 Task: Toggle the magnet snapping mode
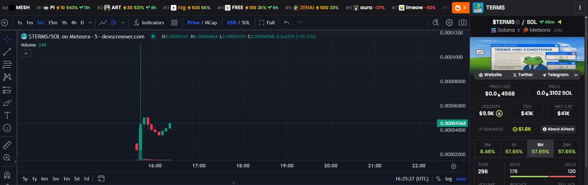coord(7,175)
